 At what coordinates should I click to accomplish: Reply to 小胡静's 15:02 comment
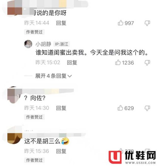[x=72, y=62]
